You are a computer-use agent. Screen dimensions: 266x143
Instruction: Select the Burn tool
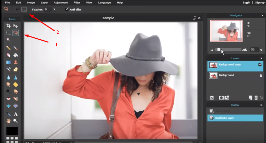tap(16, 92)
